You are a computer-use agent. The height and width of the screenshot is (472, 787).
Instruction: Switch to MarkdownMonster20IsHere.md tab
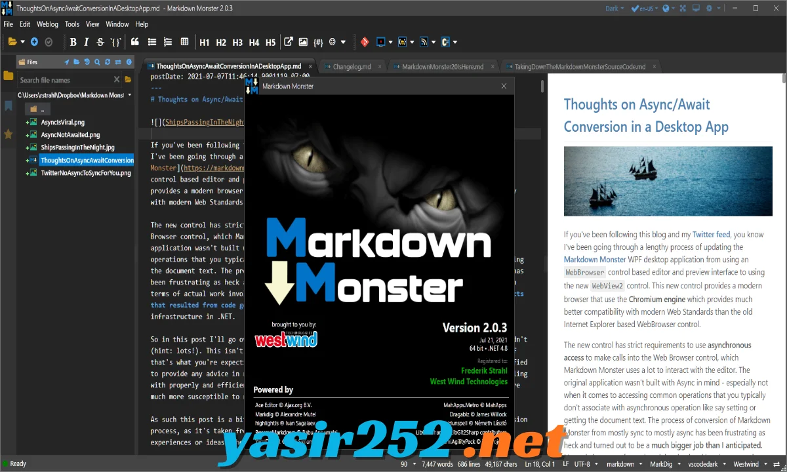441,67
